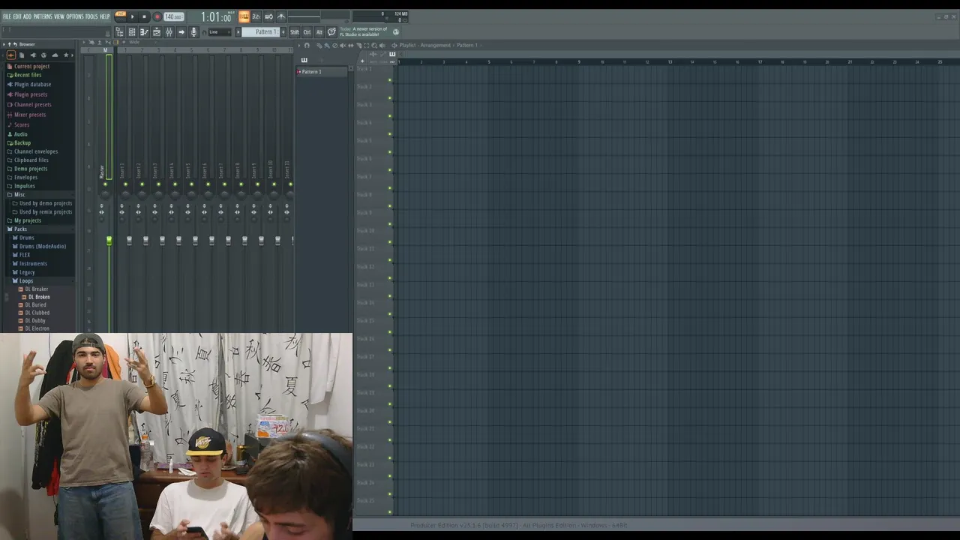Toggle the playlist magnet snap icon
This screenshot has height=540, width=960.
pos(307,45)
